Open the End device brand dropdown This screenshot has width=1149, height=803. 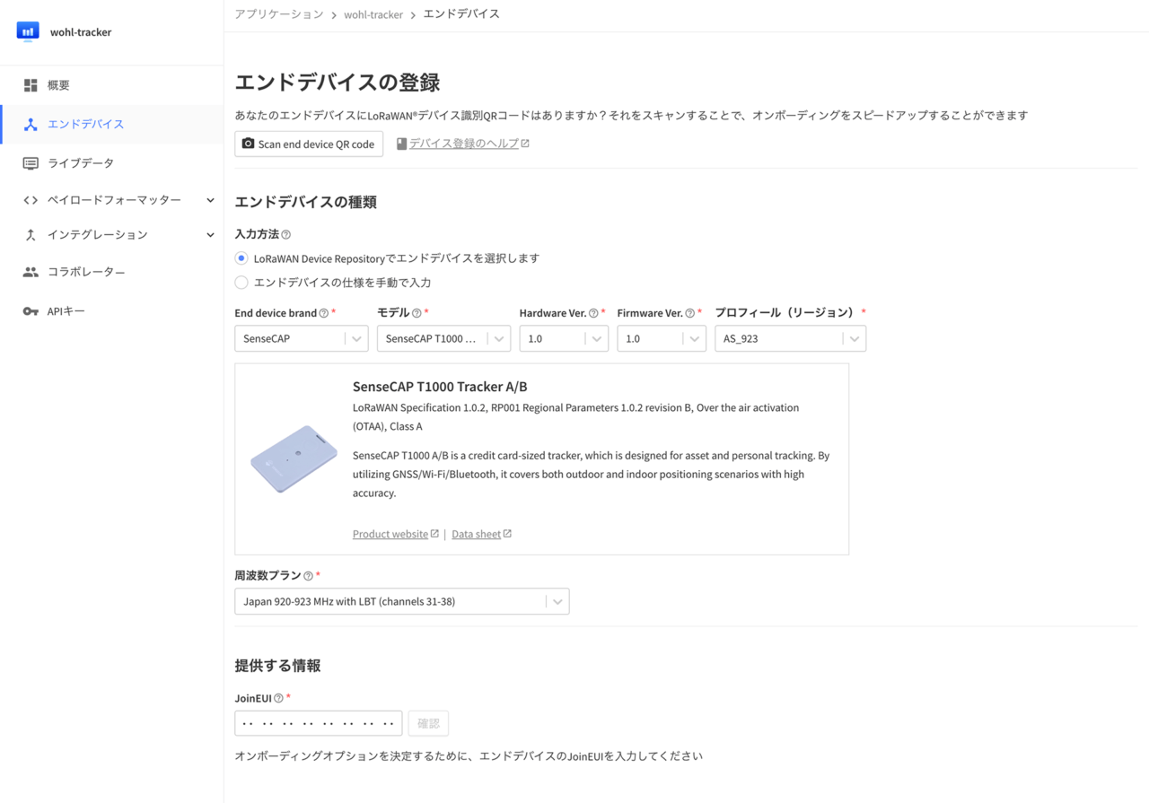301,338
